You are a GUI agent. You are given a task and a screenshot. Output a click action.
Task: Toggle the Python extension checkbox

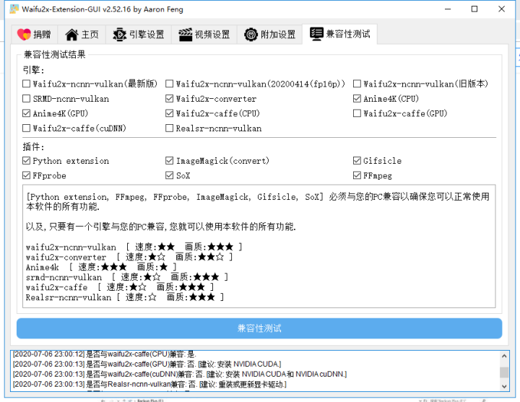(x=26, y=161)
